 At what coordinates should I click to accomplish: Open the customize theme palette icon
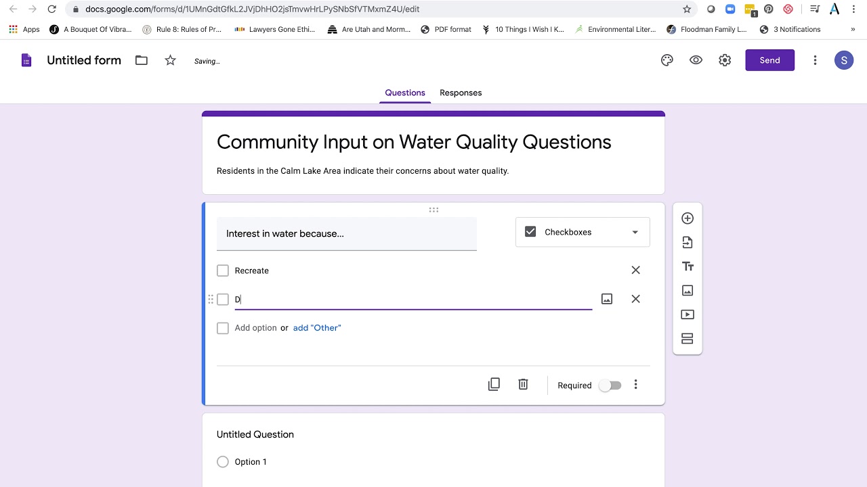[667, 60]
